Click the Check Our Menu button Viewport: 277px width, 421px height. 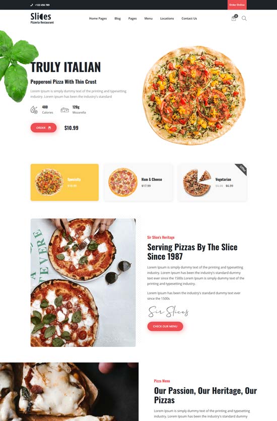pos(165,326)
